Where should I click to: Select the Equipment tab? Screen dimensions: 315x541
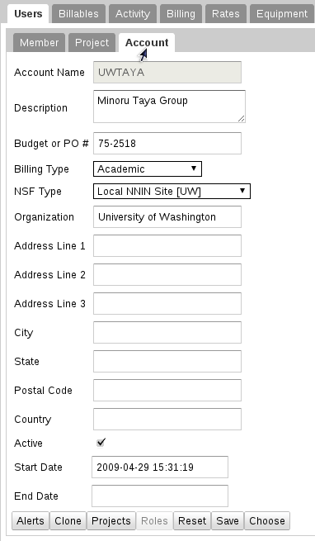pyautogui.click(x=282, y=14)
